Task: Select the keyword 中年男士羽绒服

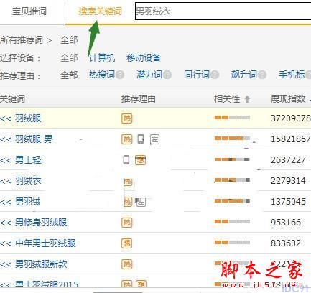Action: point(45,243)
